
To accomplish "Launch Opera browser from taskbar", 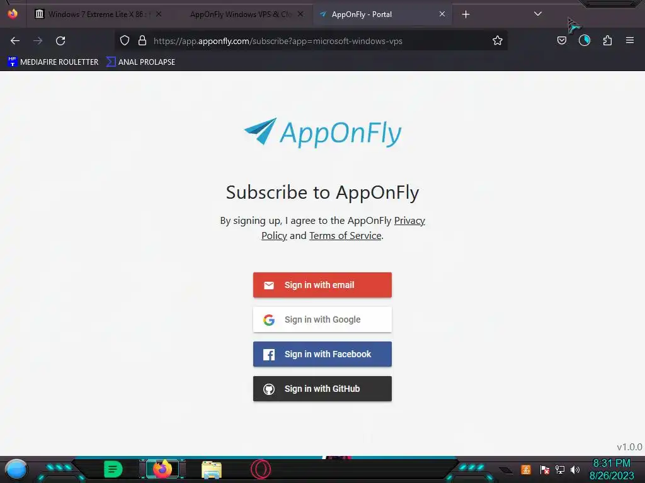I will (261, 469).
